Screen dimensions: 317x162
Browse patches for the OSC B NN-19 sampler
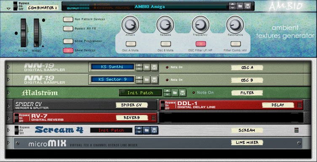point(147,80)
